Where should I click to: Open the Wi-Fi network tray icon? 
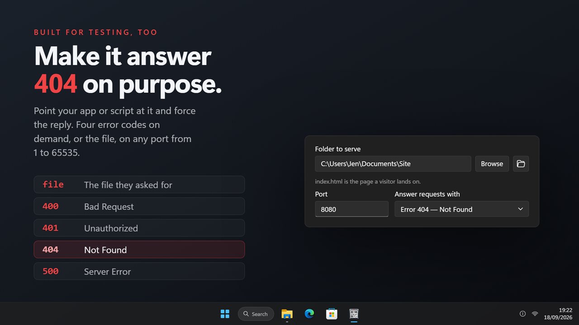point(535,314)
